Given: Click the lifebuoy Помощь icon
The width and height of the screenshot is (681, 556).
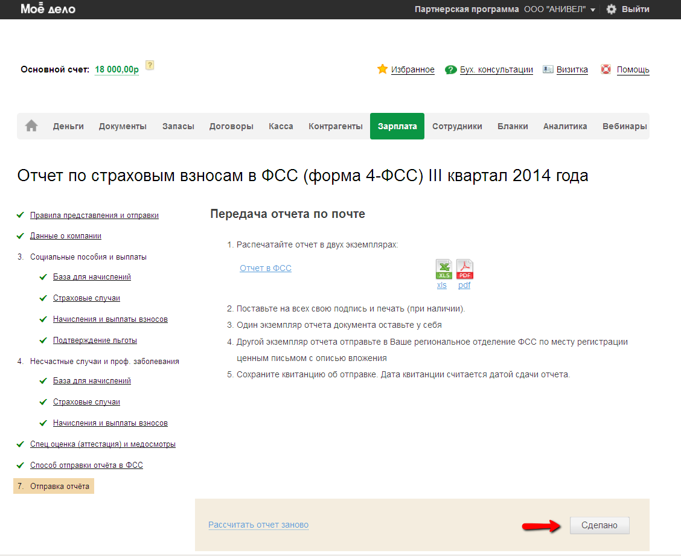Looking at the screenshot, I should pyautogui.click(x=606, y=69).
